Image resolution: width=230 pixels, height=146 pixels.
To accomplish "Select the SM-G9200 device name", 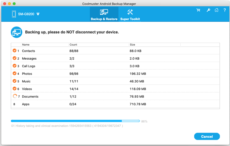I will (26, 14).
